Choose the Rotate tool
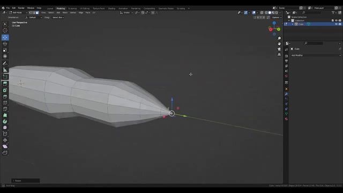Screen dimensions: 343x193 click(5, 44)
